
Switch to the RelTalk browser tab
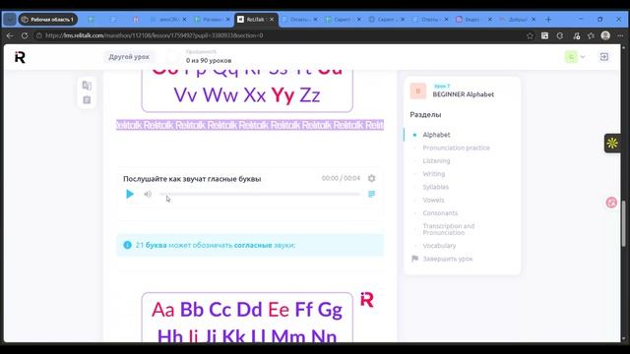tap(256, 20)
